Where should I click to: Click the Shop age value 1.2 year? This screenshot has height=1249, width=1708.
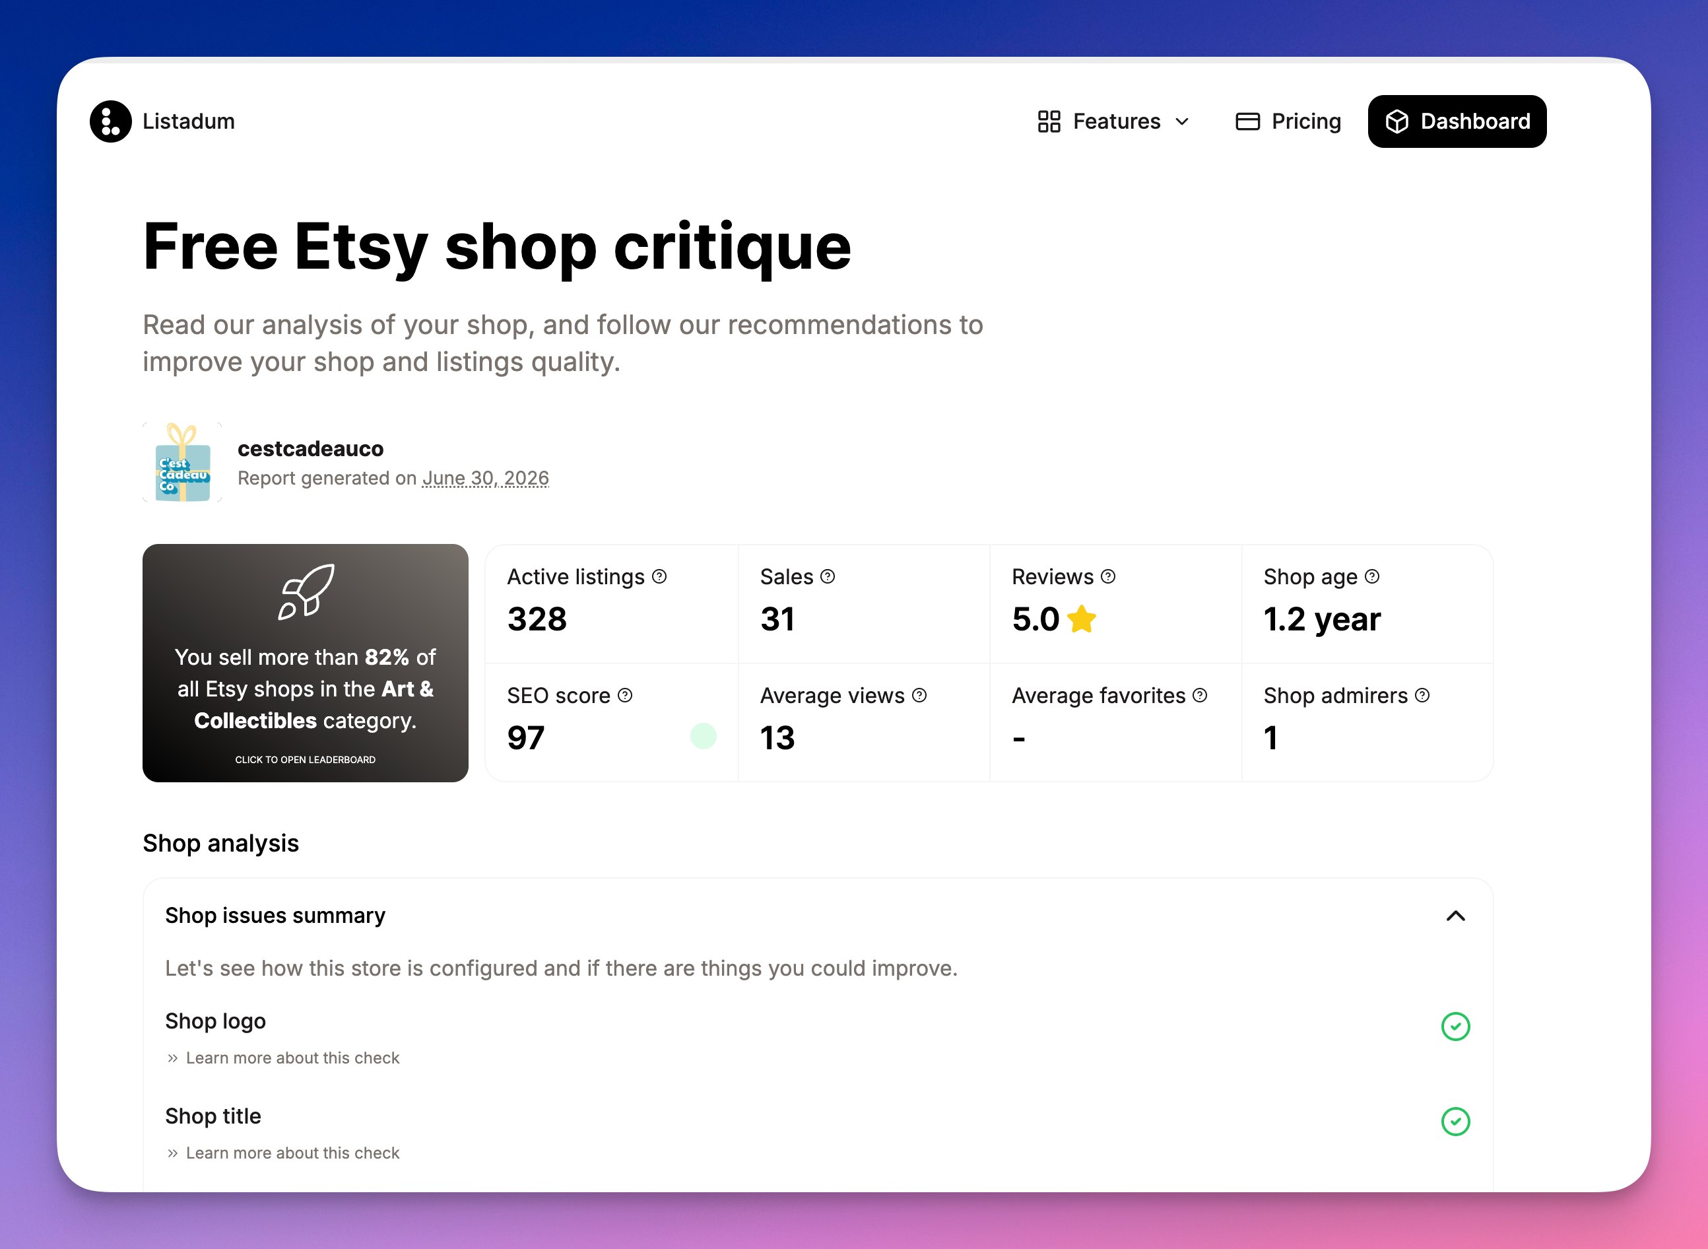[x=1322, y=619]
